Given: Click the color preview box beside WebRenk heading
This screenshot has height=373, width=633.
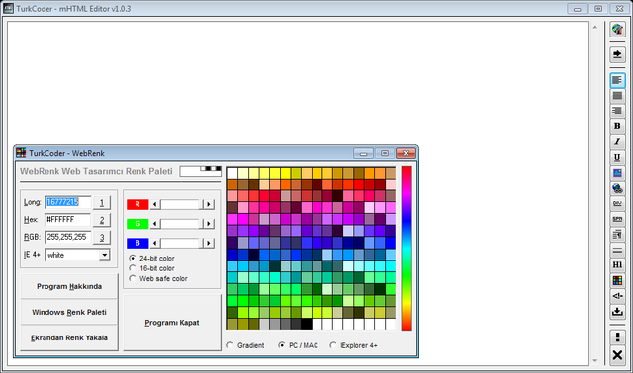Looking at the screenshot, I should click(x=200, y=171).
